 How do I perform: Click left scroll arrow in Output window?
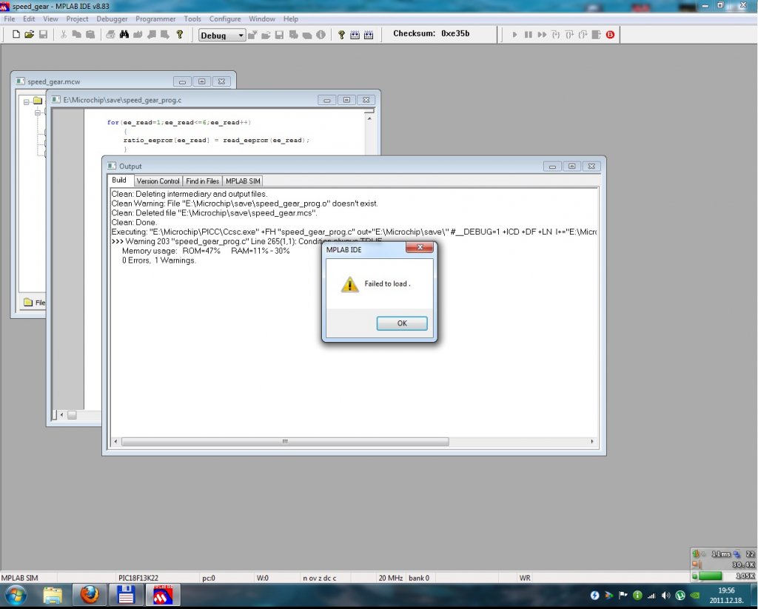[115, 441]
